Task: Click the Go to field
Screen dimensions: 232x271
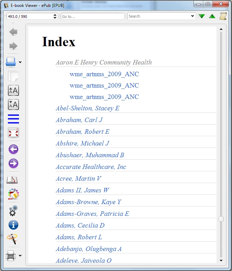Action: click(x=92, y=17)
